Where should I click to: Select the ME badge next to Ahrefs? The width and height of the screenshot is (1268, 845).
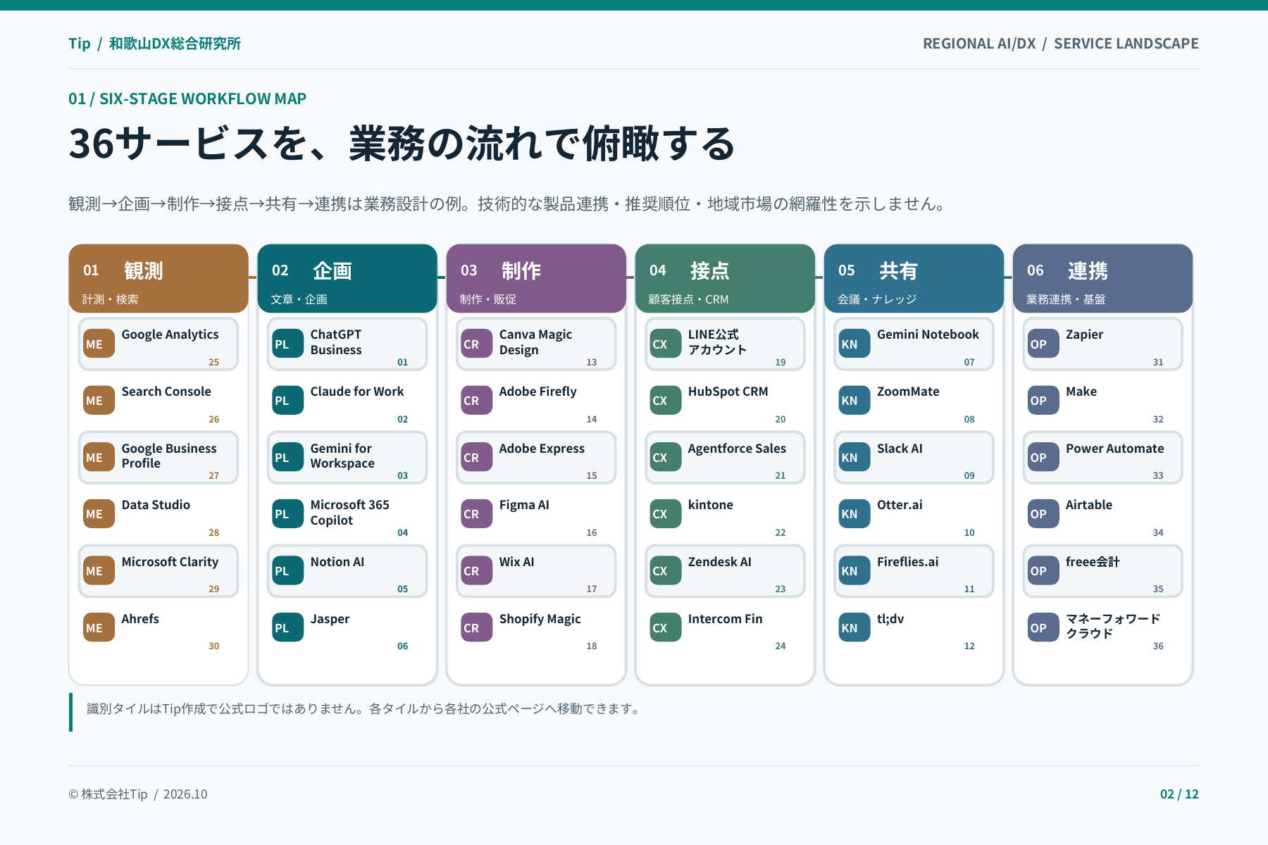click(99, 627)
